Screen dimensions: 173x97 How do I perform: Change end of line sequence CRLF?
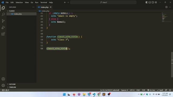click(138, 90)
